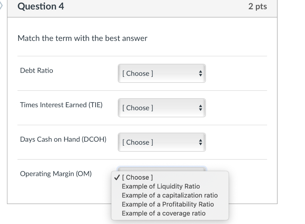This screenshot has height=224, width=305.
Task: Open the Times Interest Earned answer dropdown
Action: [162, 108]
